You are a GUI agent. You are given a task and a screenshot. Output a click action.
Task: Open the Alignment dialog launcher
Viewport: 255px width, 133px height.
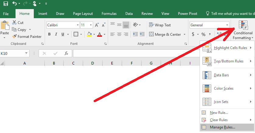[186, 44]
